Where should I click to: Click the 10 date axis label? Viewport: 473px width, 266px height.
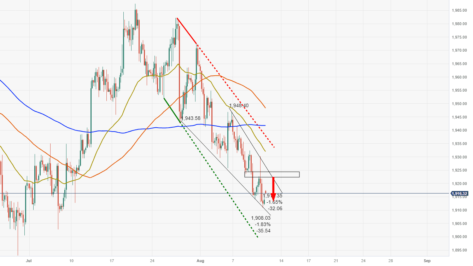71,261
